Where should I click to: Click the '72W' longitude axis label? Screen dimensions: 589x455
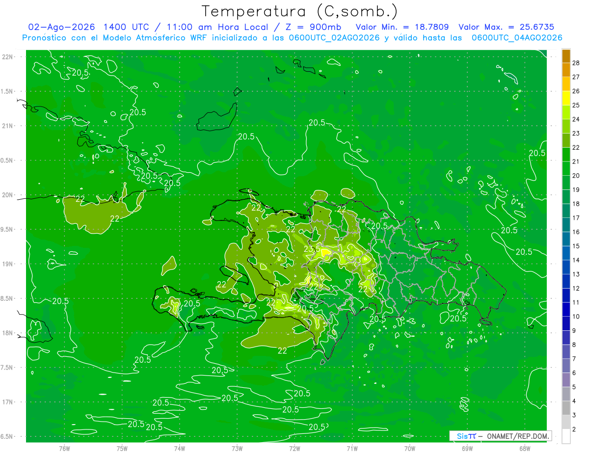click(x=294, y=448)
